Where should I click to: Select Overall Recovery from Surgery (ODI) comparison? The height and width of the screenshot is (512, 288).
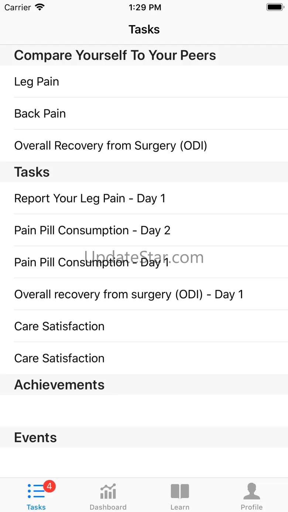[x=110, y=145]
